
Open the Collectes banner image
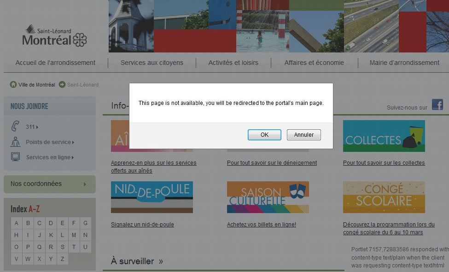(x=384, y=136)
